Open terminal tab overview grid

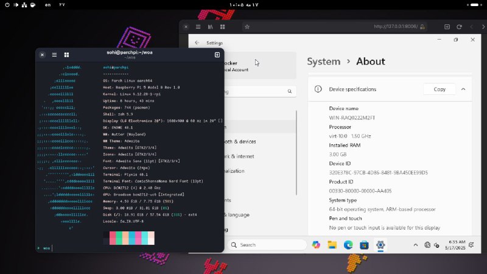click(x=66, y=55)
